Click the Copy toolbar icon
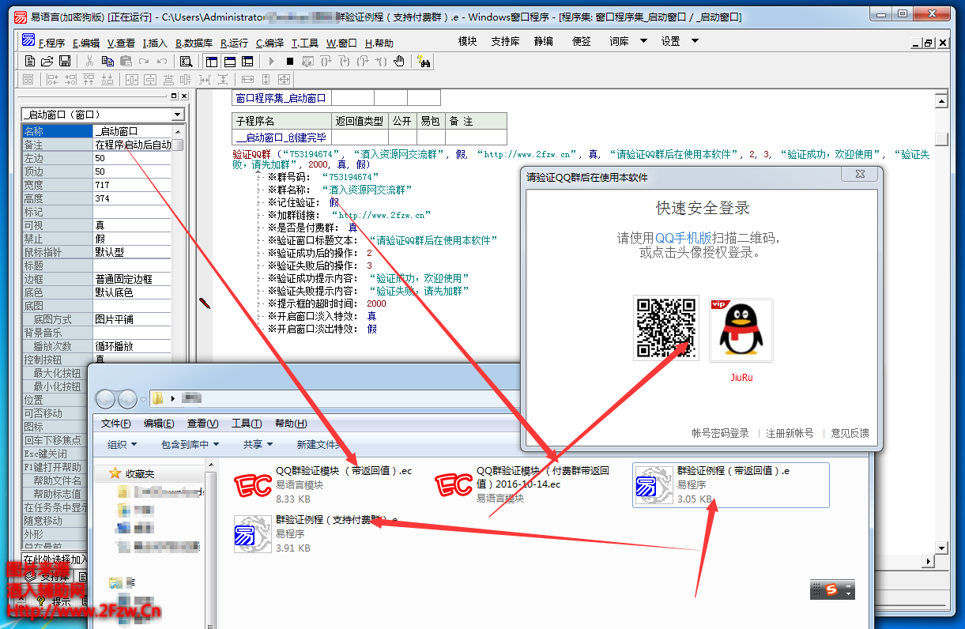965x629 pixels. [x=108, y=61]
